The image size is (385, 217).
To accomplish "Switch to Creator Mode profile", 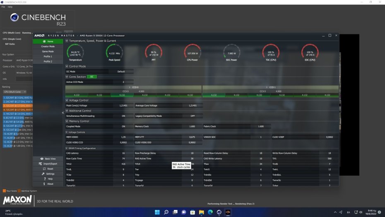I will 48,46.
